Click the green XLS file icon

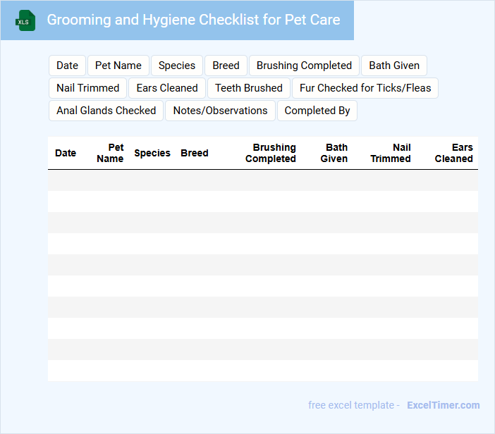(x=26, y=20)
